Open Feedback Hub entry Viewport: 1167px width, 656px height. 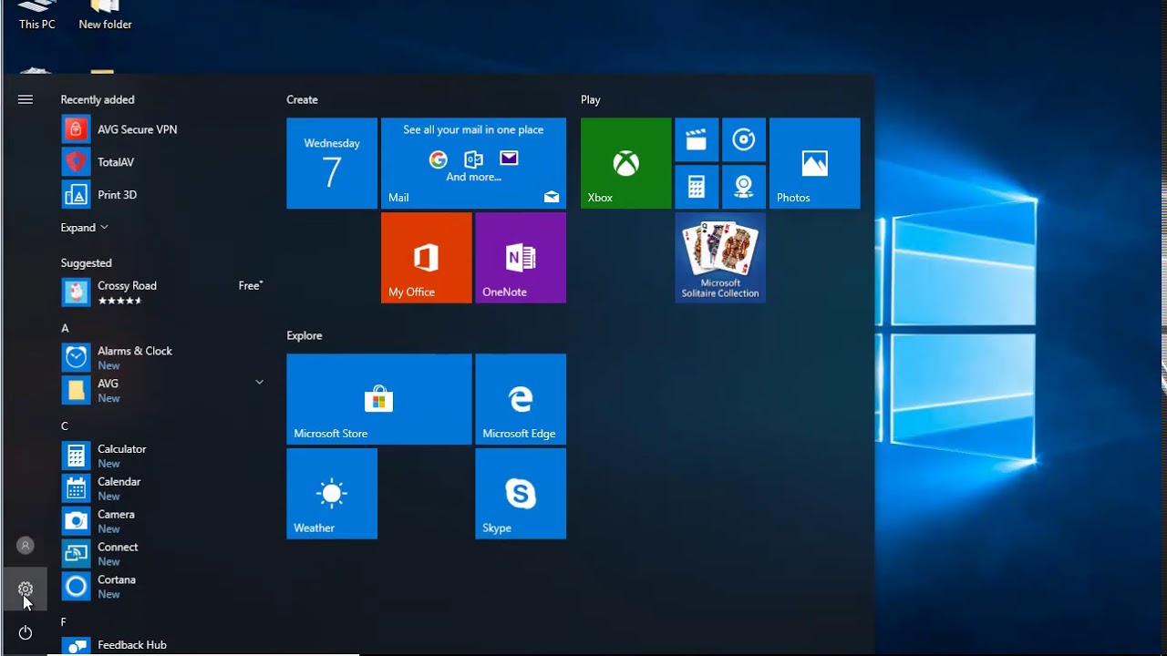[x=163, y=645]
